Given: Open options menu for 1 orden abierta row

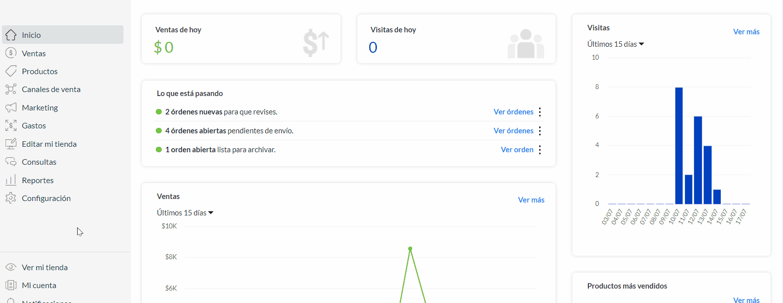Looking at the screenshot, I should click(x=540, y=150).
